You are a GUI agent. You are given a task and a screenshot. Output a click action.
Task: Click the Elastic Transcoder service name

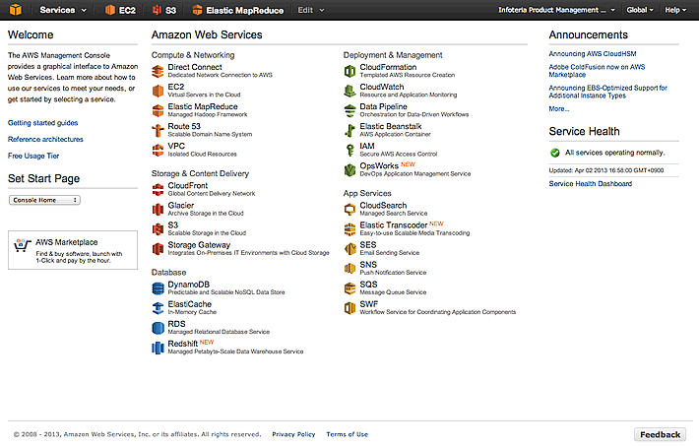pos(394,225)
